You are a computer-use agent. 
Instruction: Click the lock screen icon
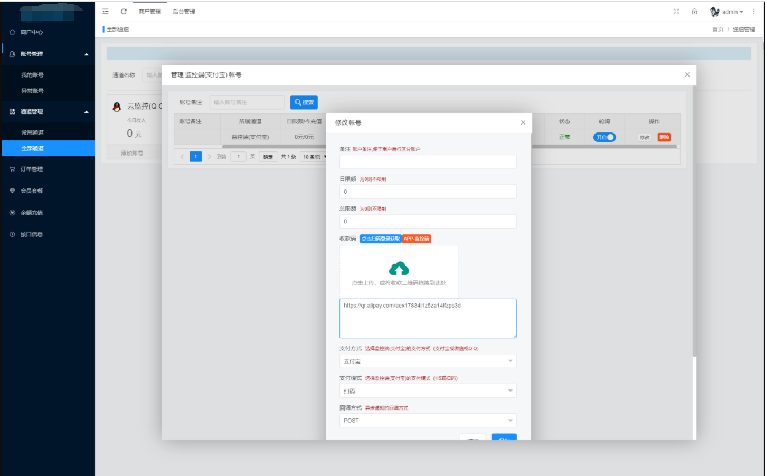(694, 12)
